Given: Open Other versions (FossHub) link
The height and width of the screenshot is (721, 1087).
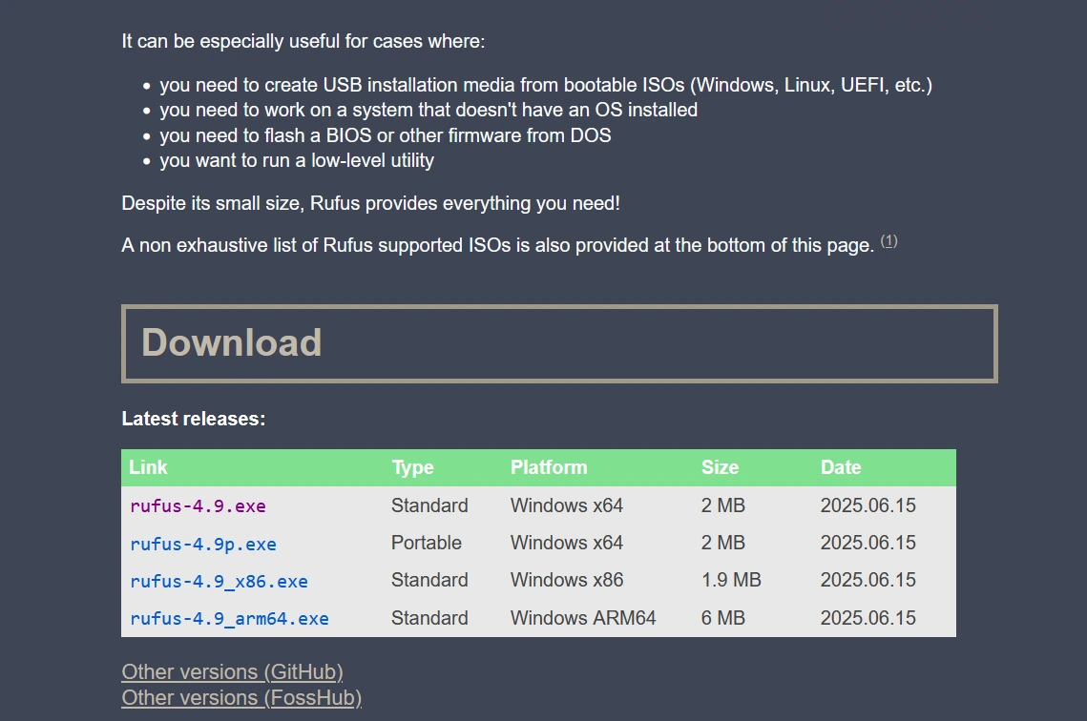Looking at the screenshot, I should pyautogui.click(x=241, y=697).
